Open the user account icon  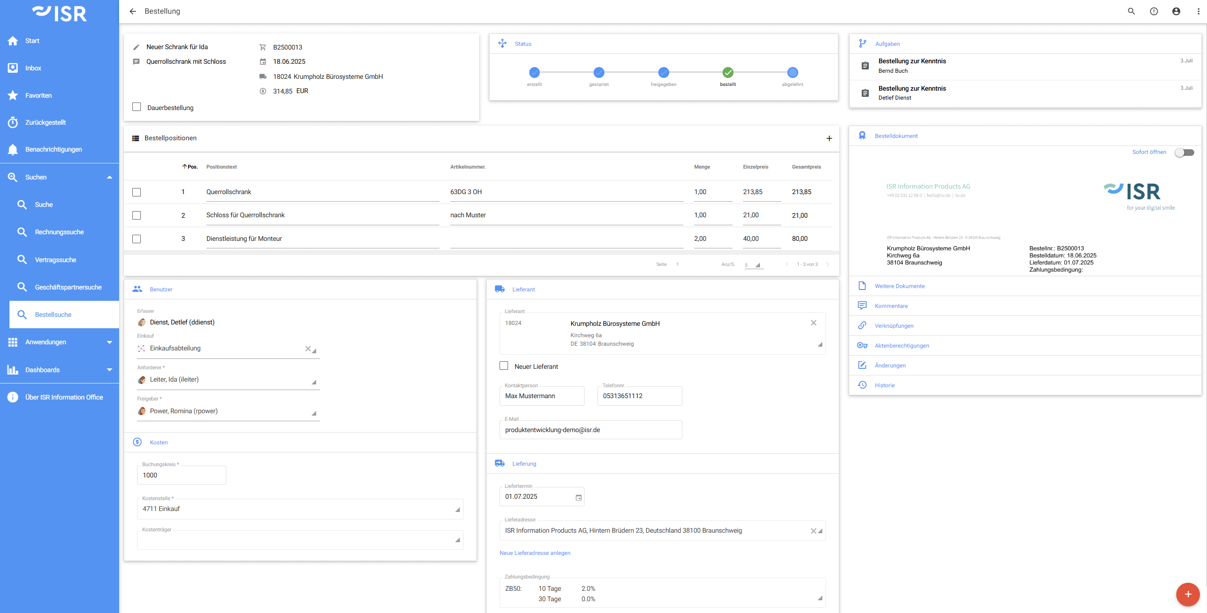coord(1176,11)
